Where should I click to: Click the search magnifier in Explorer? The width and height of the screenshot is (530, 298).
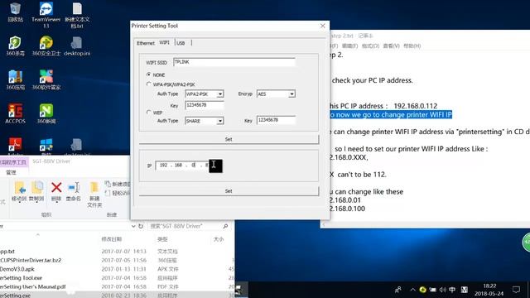pos(225,226)
